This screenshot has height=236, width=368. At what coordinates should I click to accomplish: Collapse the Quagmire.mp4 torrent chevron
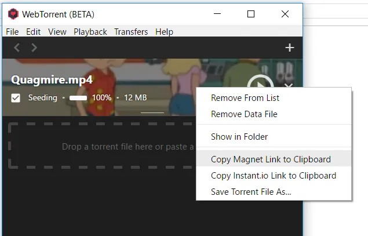(x=289, y=85)
